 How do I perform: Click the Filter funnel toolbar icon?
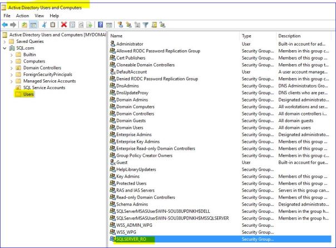[145, 25]
